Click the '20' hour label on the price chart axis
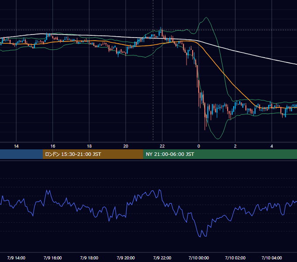This screenshot has height=262, width=297. 126,146
